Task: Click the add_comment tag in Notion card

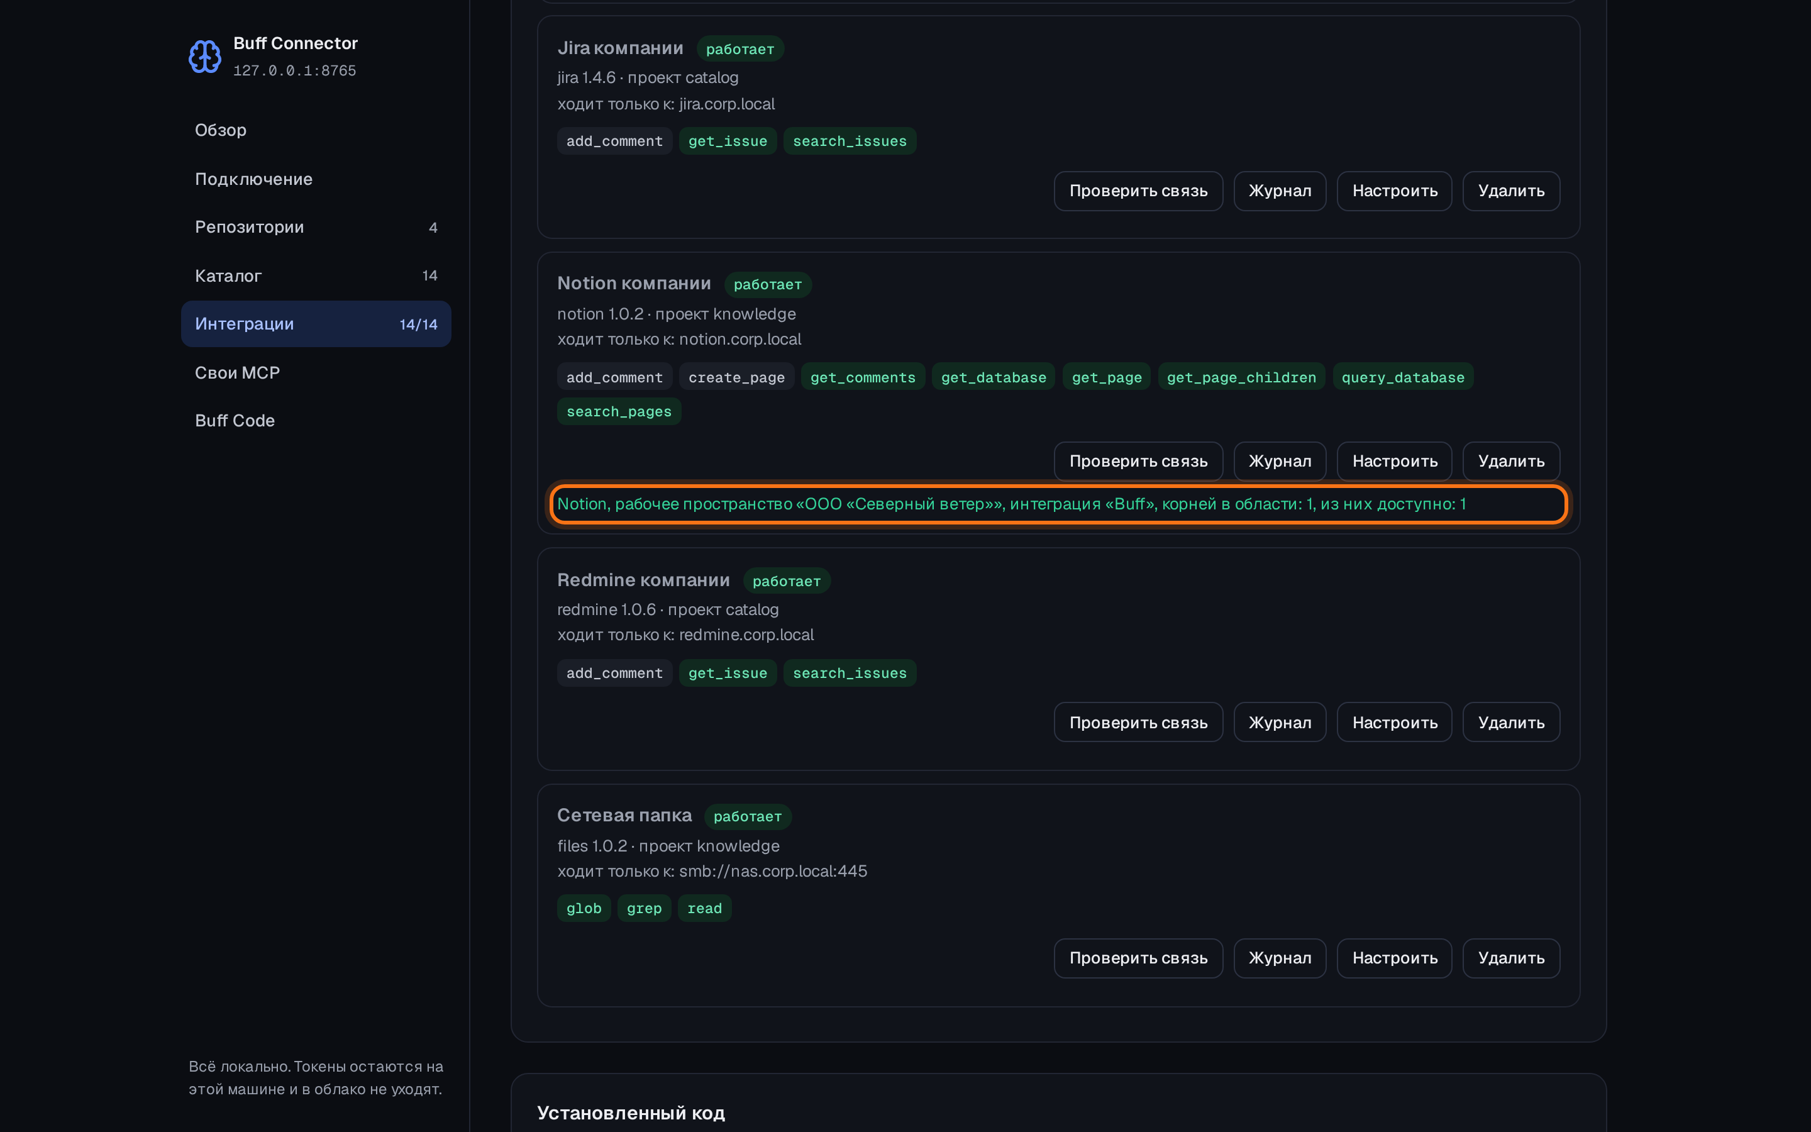Action: (614, 377)
